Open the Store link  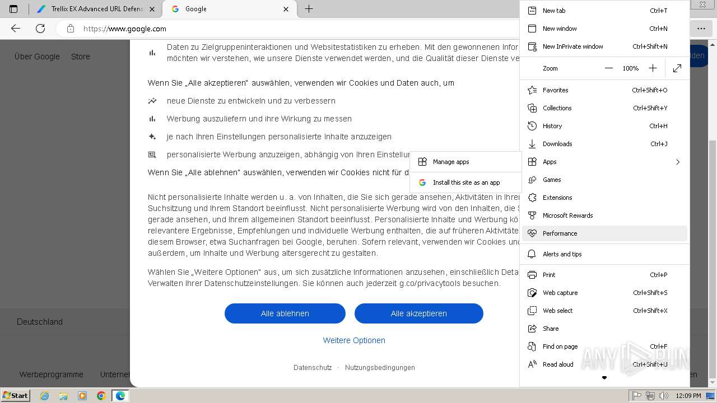[x=81, y=57]
